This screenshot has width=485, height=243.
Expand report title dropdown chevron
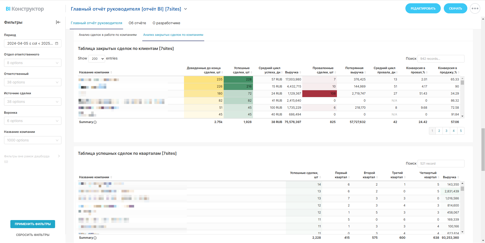point(186,9)
